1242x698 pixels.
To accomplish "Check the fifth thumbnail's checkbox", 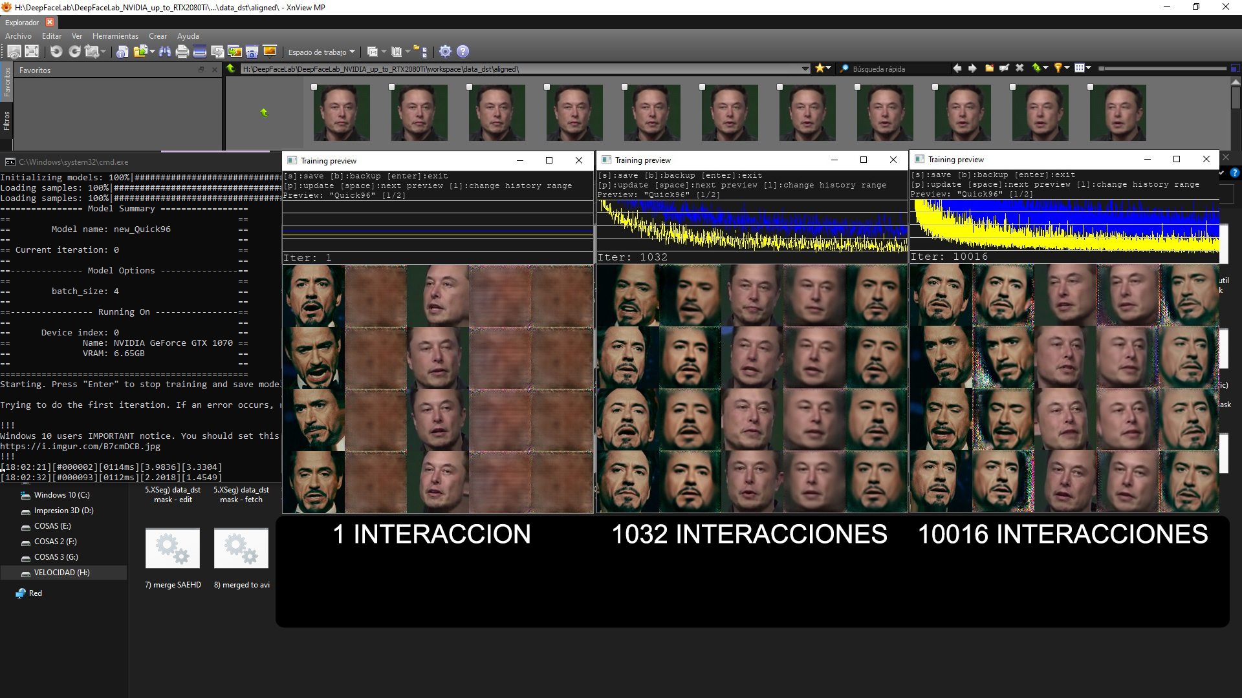I will coord(625,87).
